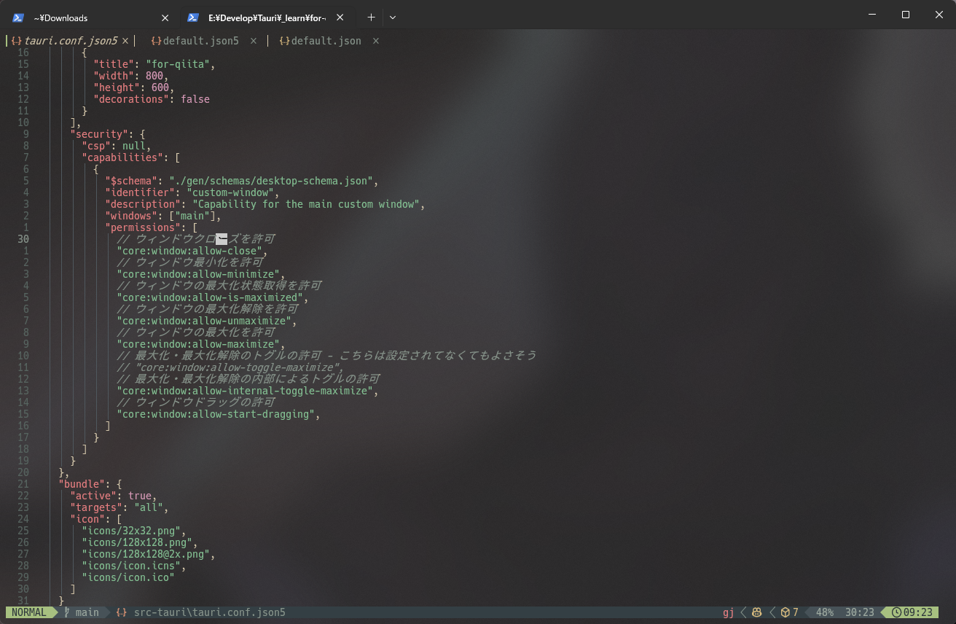
Task: Open a new terminal tab
Action: (371, 17)
